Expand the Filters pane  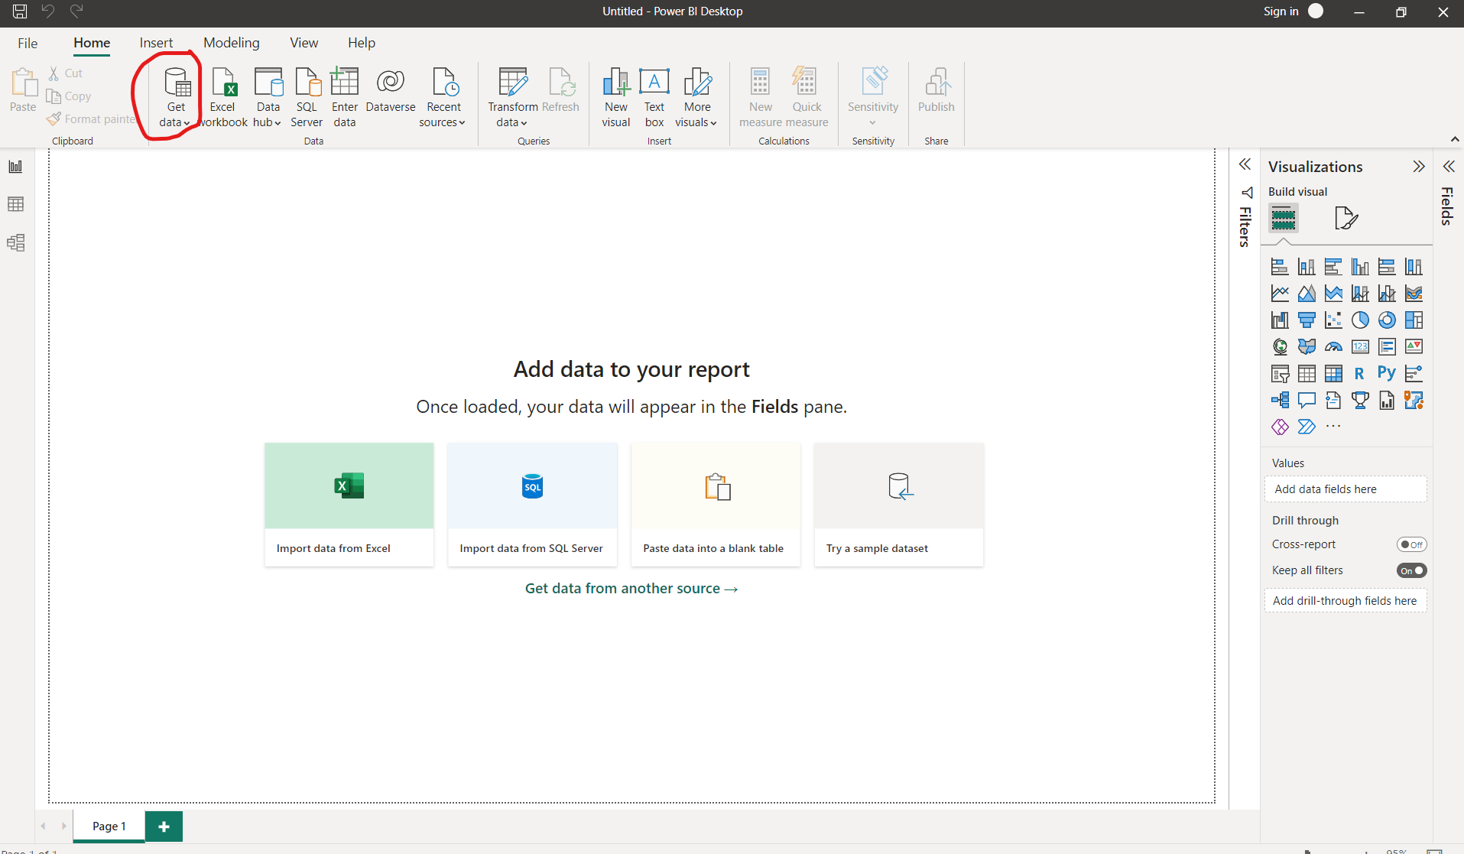(x=1245, y=164)
